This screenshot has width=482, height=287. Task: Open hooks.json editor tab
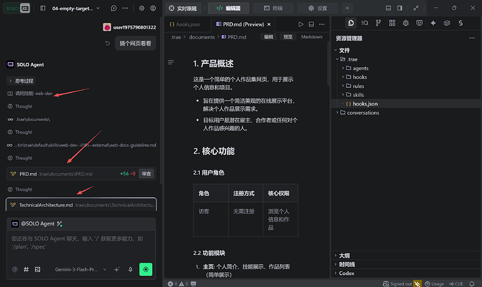187,24
